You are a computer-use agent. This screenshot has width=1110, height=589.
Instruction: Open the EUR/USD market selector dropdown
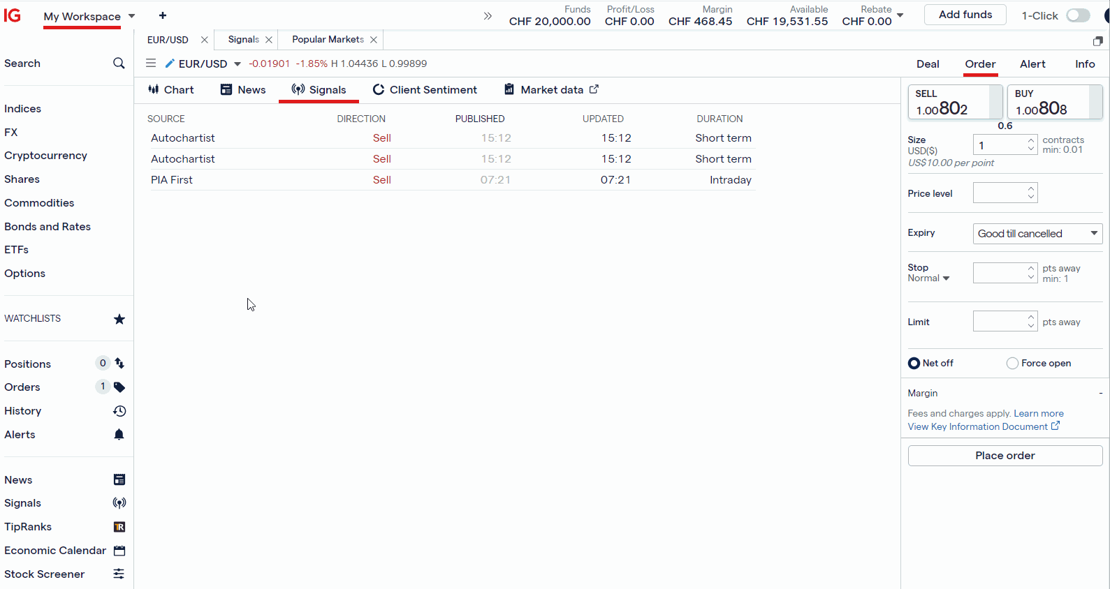238,64
